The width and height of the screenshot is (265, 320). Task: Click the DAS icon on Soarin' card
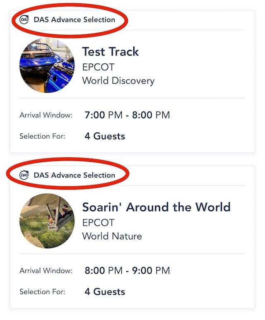click(x=24, y=175)
